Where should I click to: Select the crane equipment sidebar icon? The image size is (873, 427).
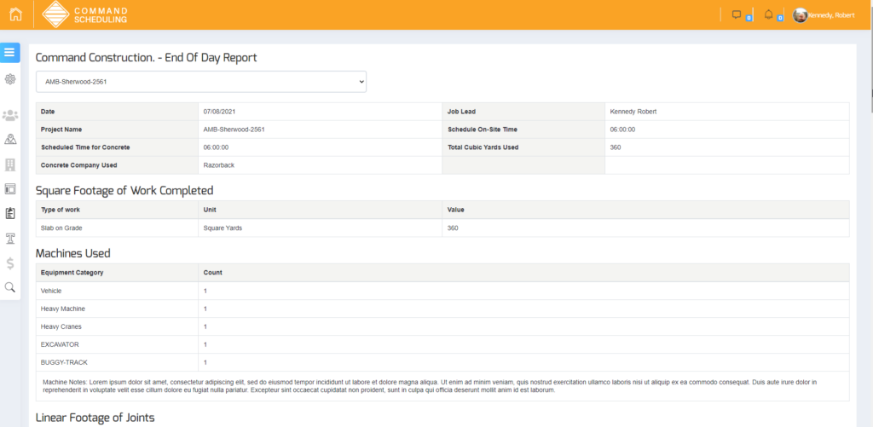click(x=10, y=238)
